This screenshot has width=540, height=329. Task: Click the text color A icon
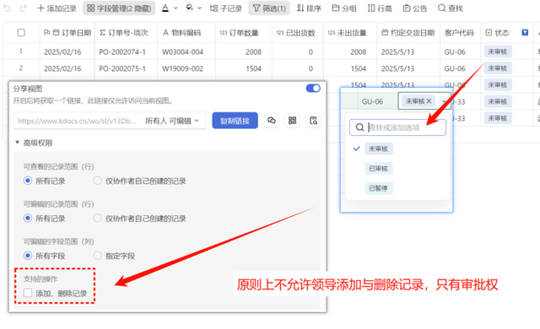pyautogui.click(x=165, y=8)
